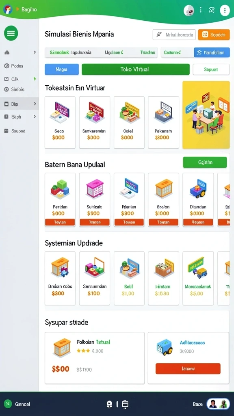The height and width of the screenshot is (416, 234).
Task: Click the orange Sopdeis button
Action: tap(214, 35)
